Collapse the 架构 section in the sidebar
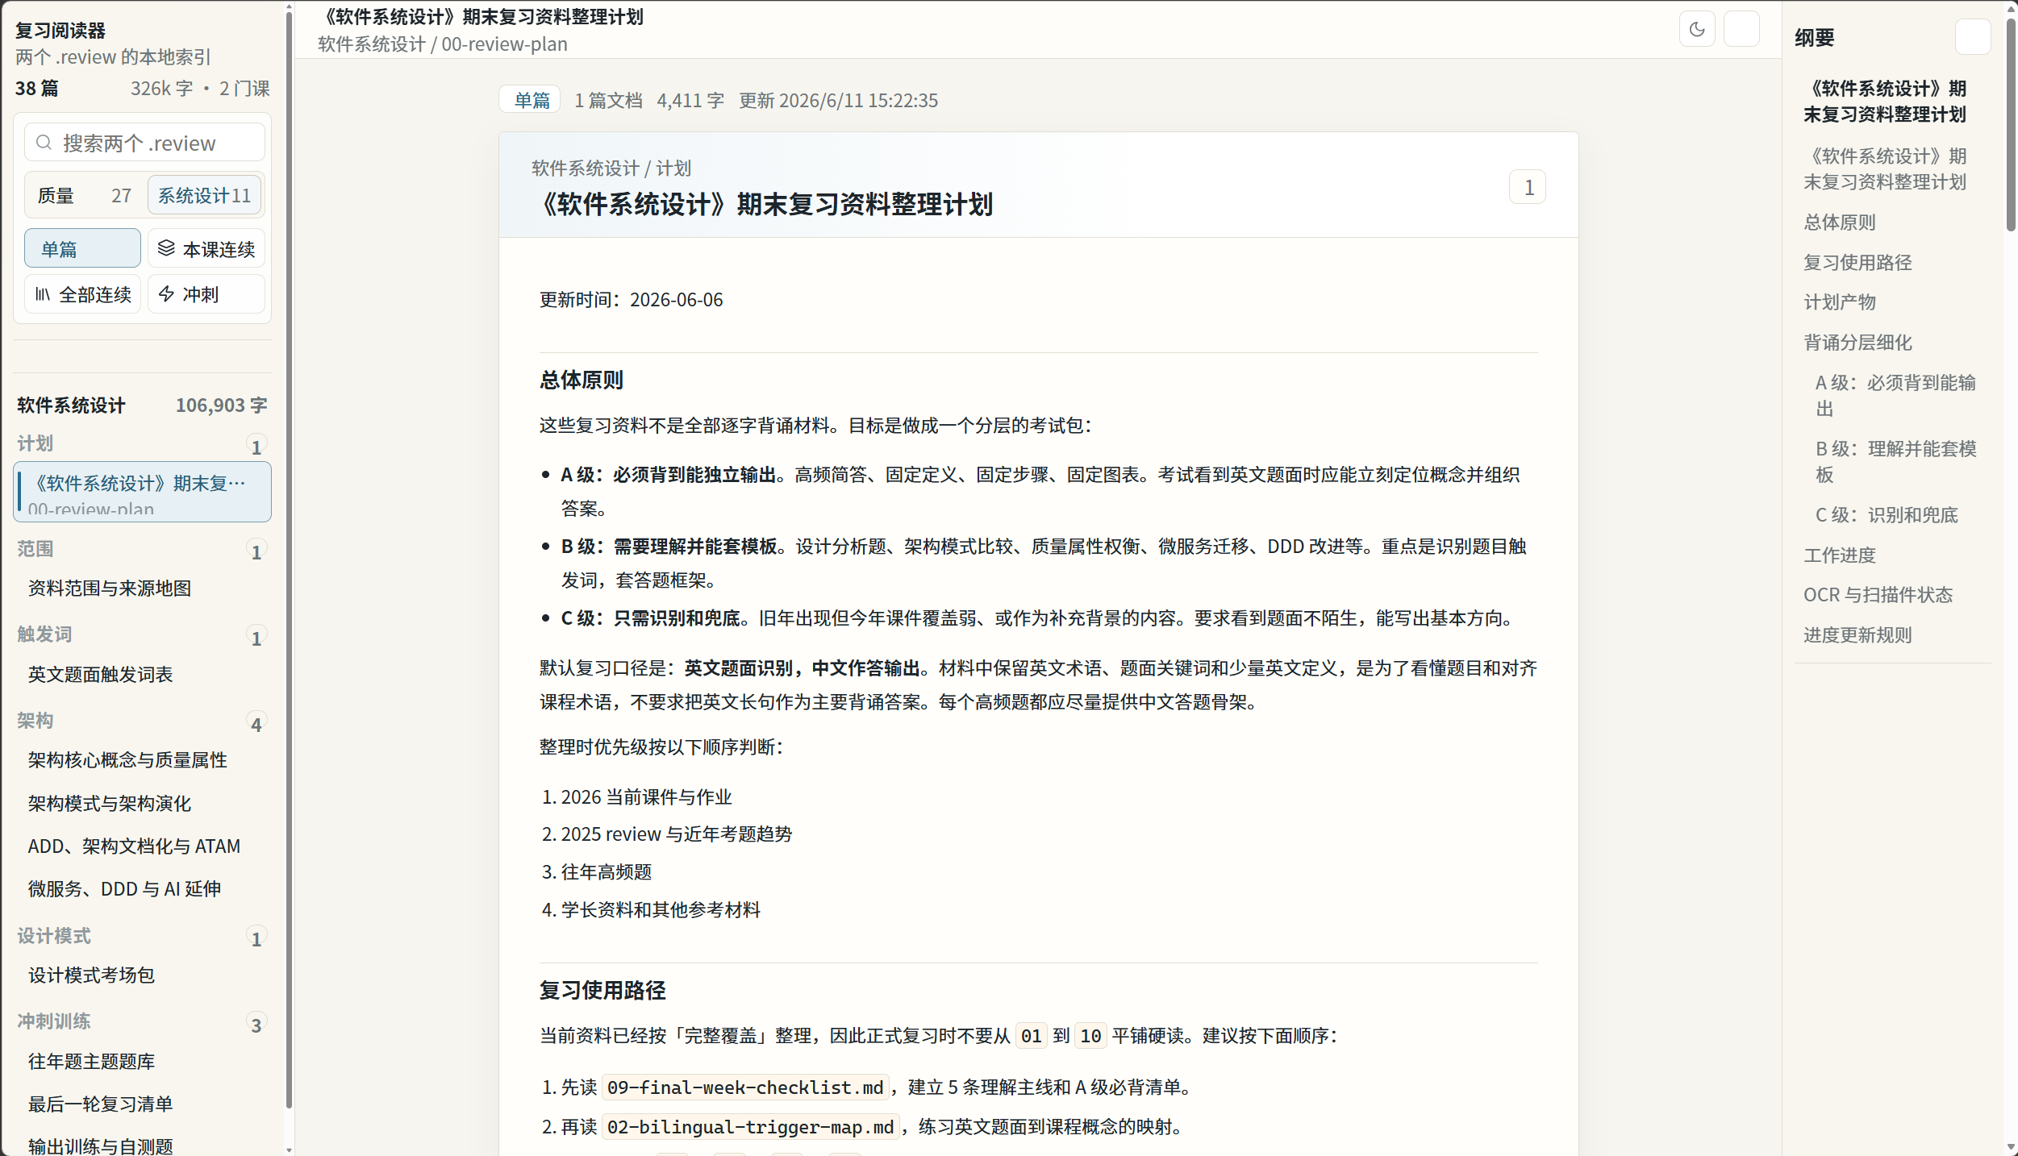 click(142, 721)
